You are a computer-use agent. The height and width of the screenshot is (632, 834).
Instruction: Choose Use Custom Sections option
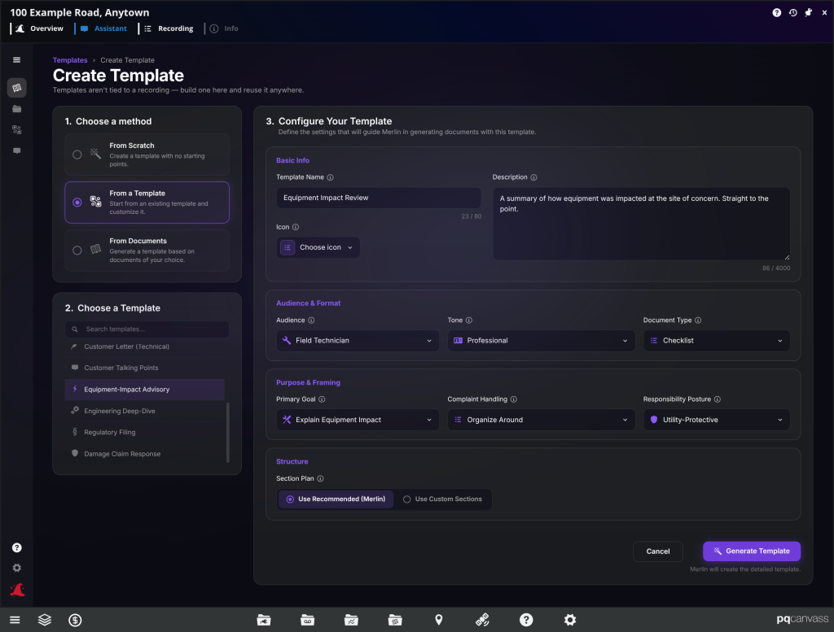click(x=442, y=499)
